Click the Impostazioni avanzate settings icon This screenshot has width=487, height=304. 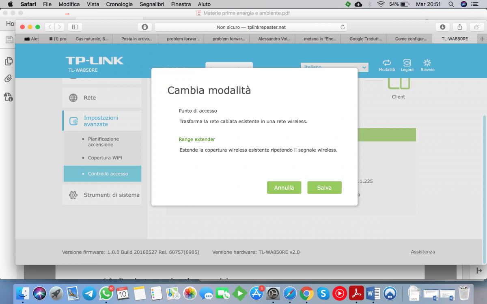[x=73, y=121]
